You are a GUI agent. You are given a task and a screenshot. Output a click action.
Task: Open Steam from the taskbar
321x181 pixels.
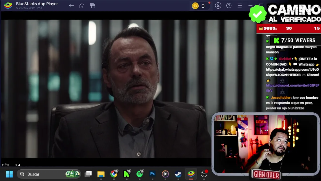pyautogui.click(x=178, y=174)
